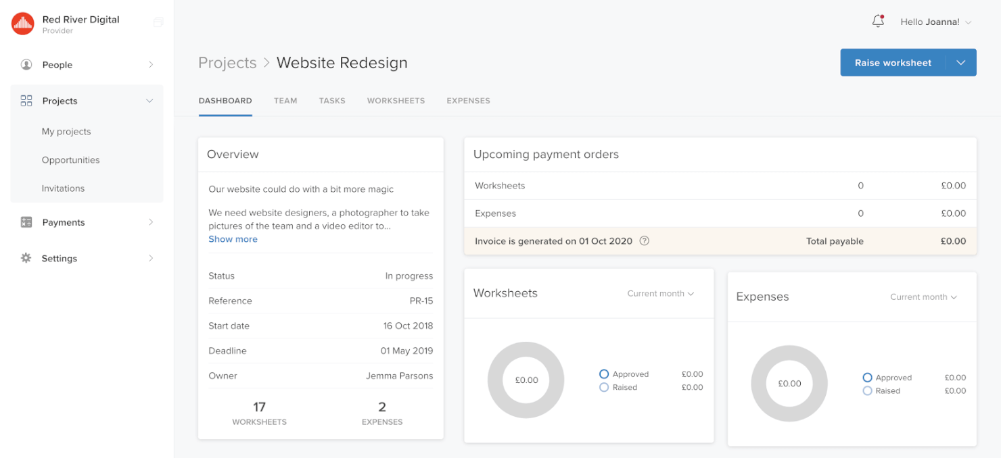Select the Approved radio in Worksheets chart
This screenshot has height=458, width=1001.
(x=603, y=374)
